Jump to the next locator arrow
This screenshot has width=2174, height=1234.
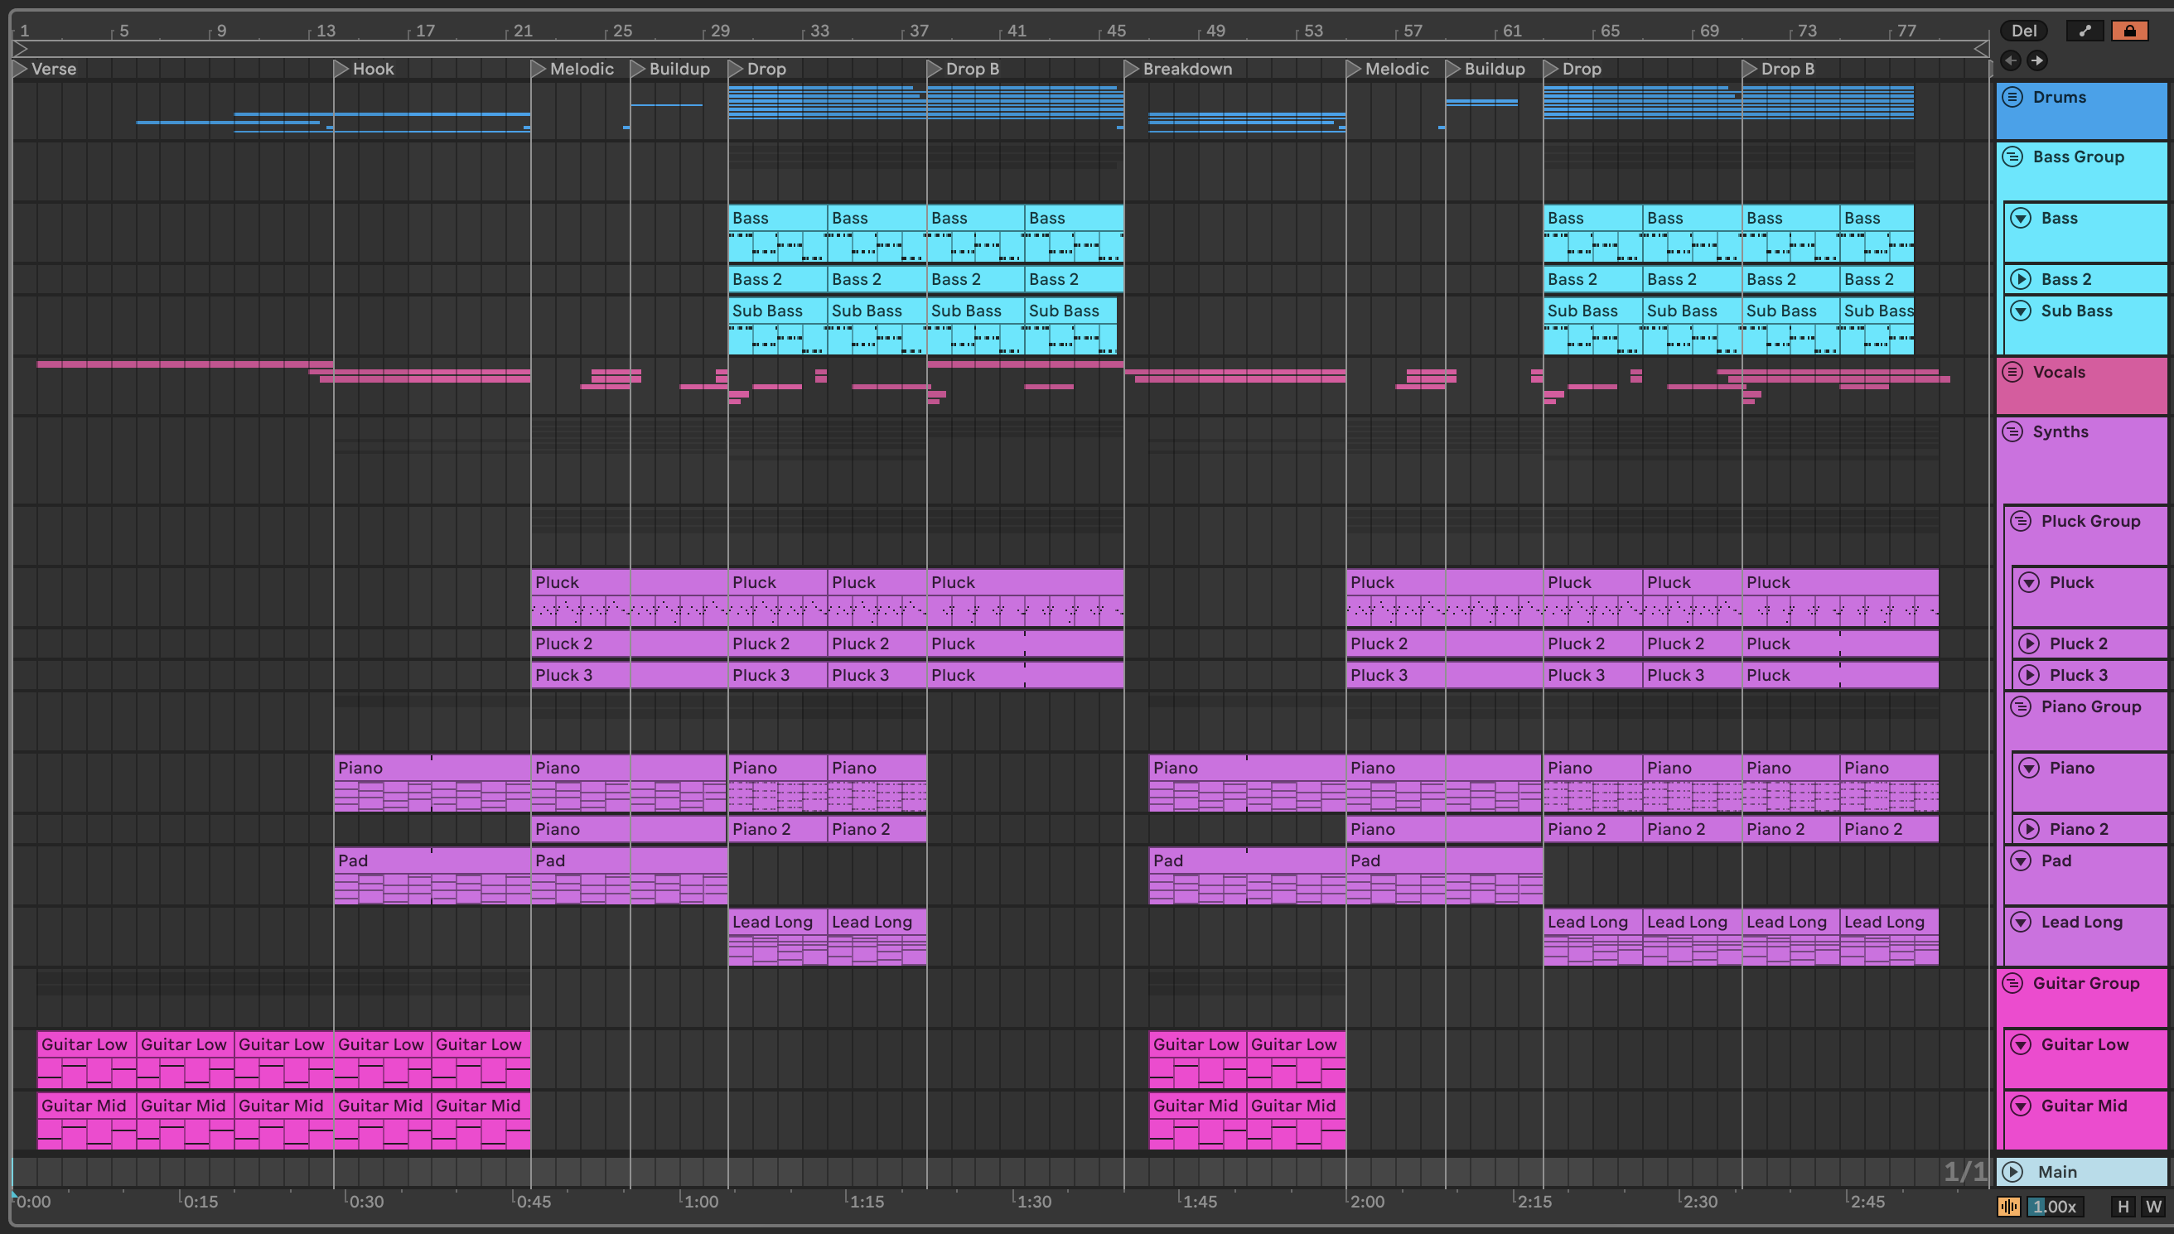[x=2036, y=60]
